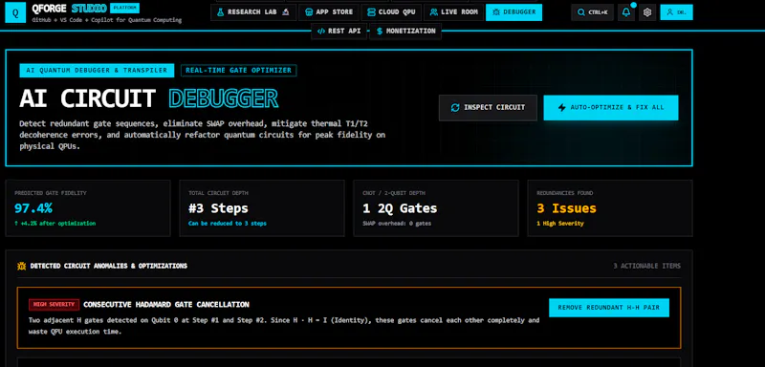Screen dimensions: 765x367
Task: Run Auto-Optimize & Fix All
Action: pos(611,108)
